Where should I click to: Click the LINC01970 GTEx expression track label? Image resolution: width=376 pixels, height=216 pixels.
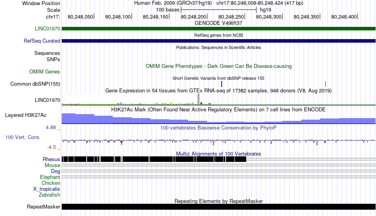point(47,100)
